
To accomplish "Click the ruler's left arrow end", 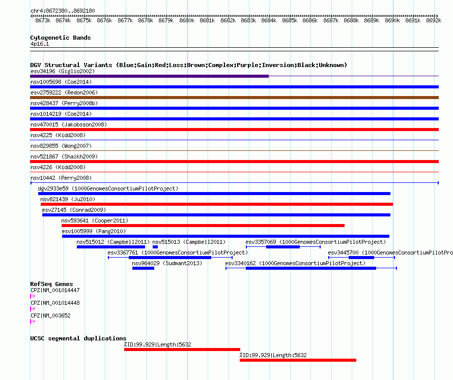I will [x=32, y=16].
